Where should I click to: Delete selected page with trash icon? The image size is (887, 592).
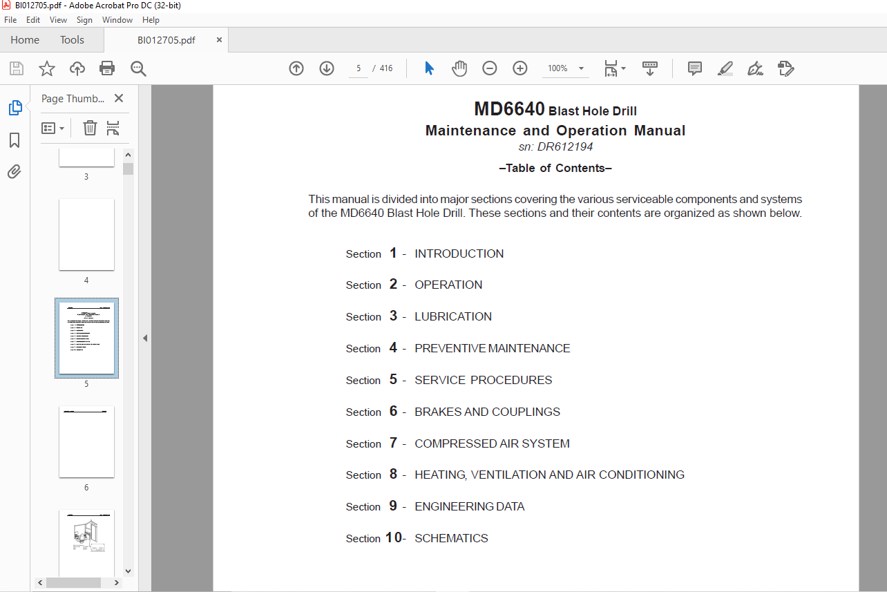90,128
